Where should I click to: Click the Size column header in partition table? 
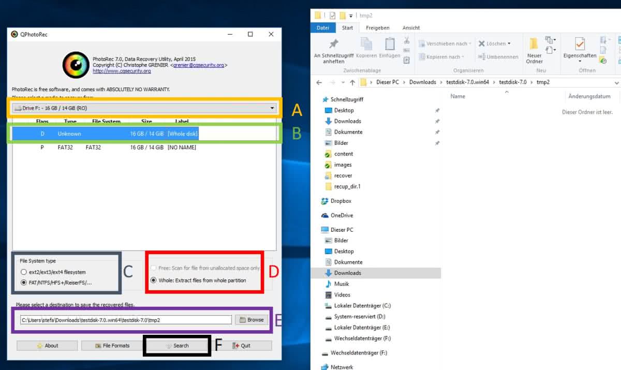tap(146, 122)
